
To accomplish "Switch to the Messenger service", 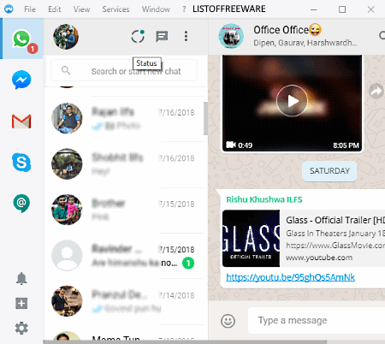I will 21,80.
